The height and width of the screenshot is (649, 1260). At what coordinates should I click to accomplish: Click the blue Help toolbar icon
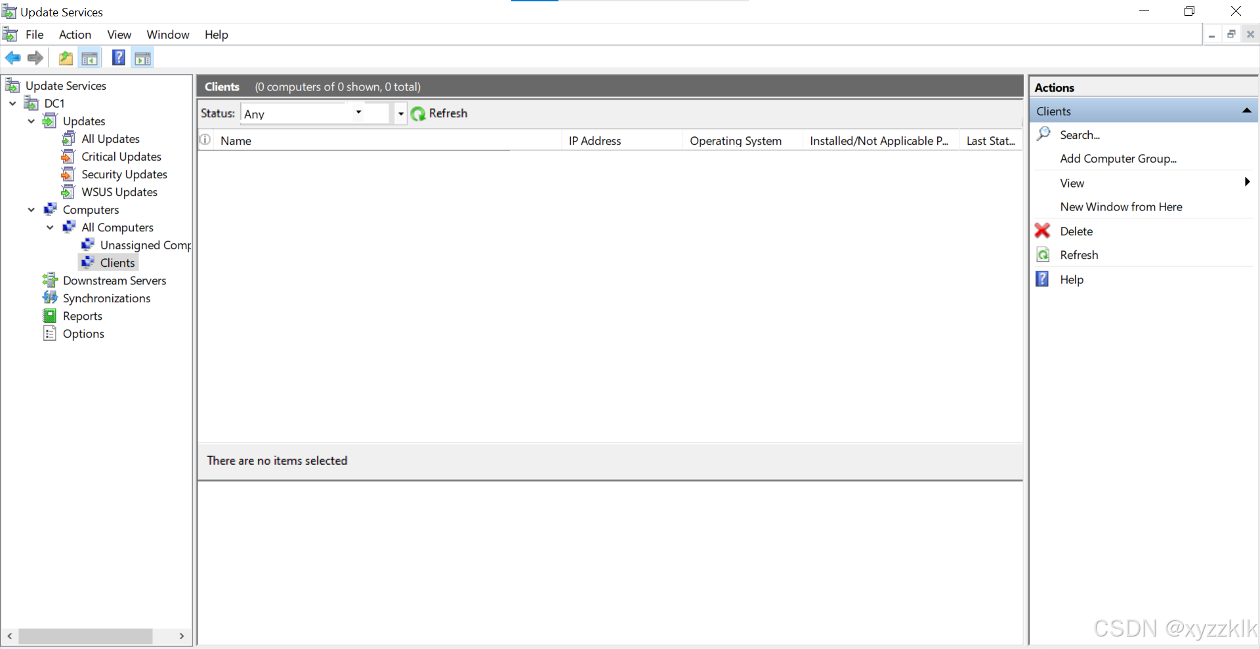point(119,58)
